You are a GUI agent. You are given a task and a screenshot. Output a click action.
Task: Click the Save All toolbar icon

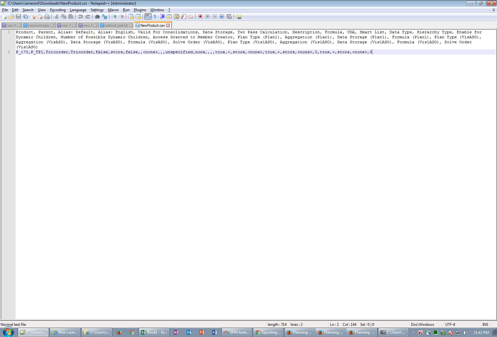pos(26,16)
